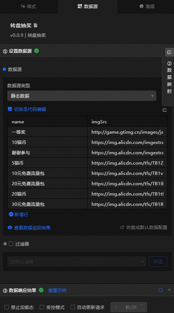
Task: Collapse the 数据响应结果 section arrow
Action: [x=169, y=290]
